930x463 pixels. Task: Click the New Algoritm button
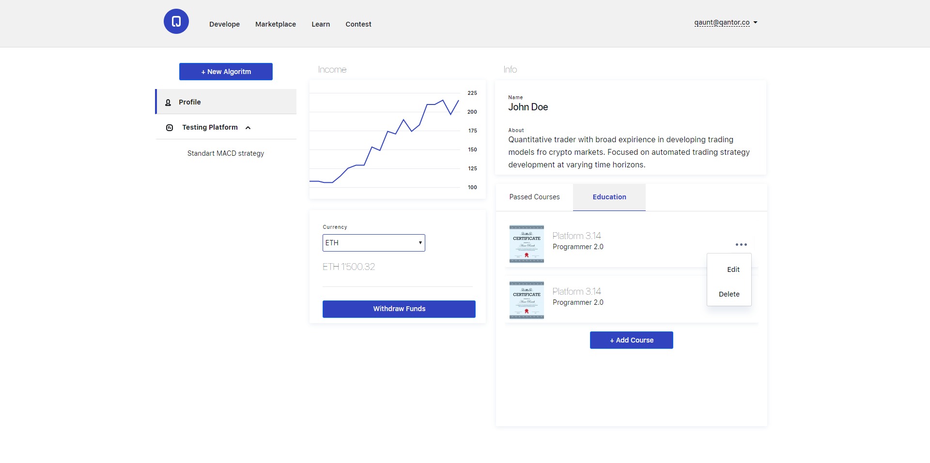(x=226, y=72)
